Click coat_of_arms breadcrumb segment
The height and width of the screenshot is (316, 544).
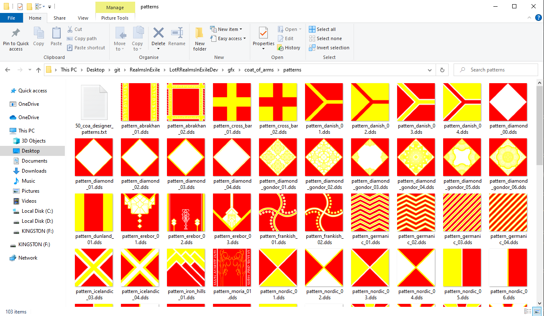click(259, 70)
